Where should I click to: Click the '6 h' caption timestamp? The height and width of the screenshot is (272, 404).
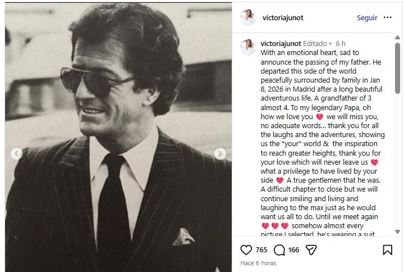click(x=341, y=43)
